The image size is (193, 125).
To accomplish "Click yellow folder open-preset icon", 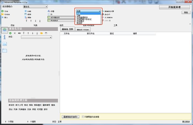I will coord(42,33).
